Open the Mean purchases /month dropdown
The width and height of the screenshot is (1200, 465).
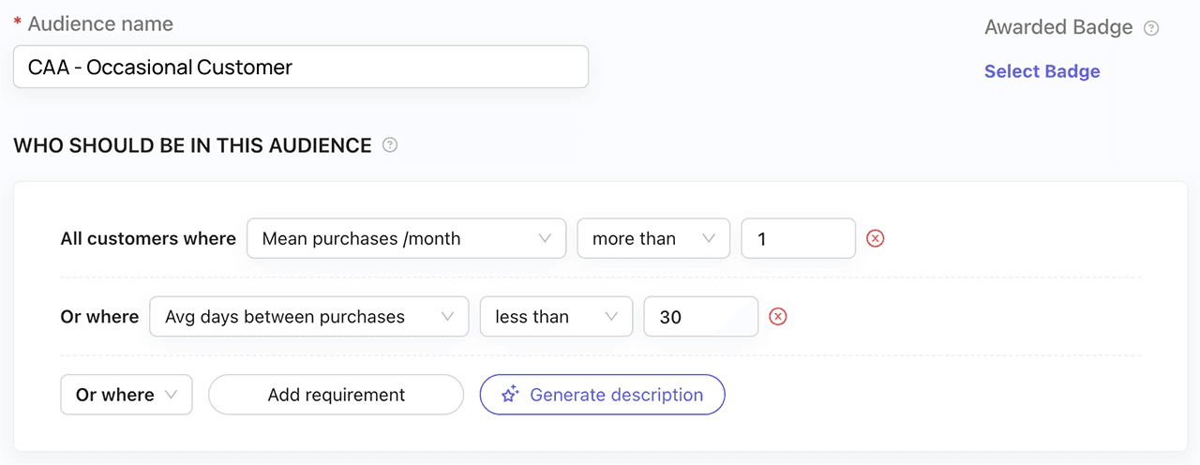(x=406, y=238)
